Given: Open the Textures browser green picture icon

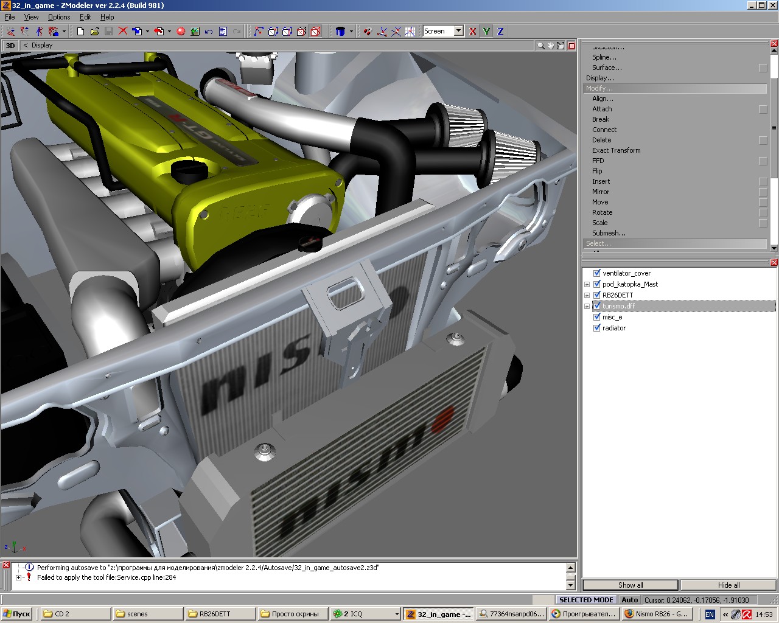Looking at the screenshot, I should 195,31.
